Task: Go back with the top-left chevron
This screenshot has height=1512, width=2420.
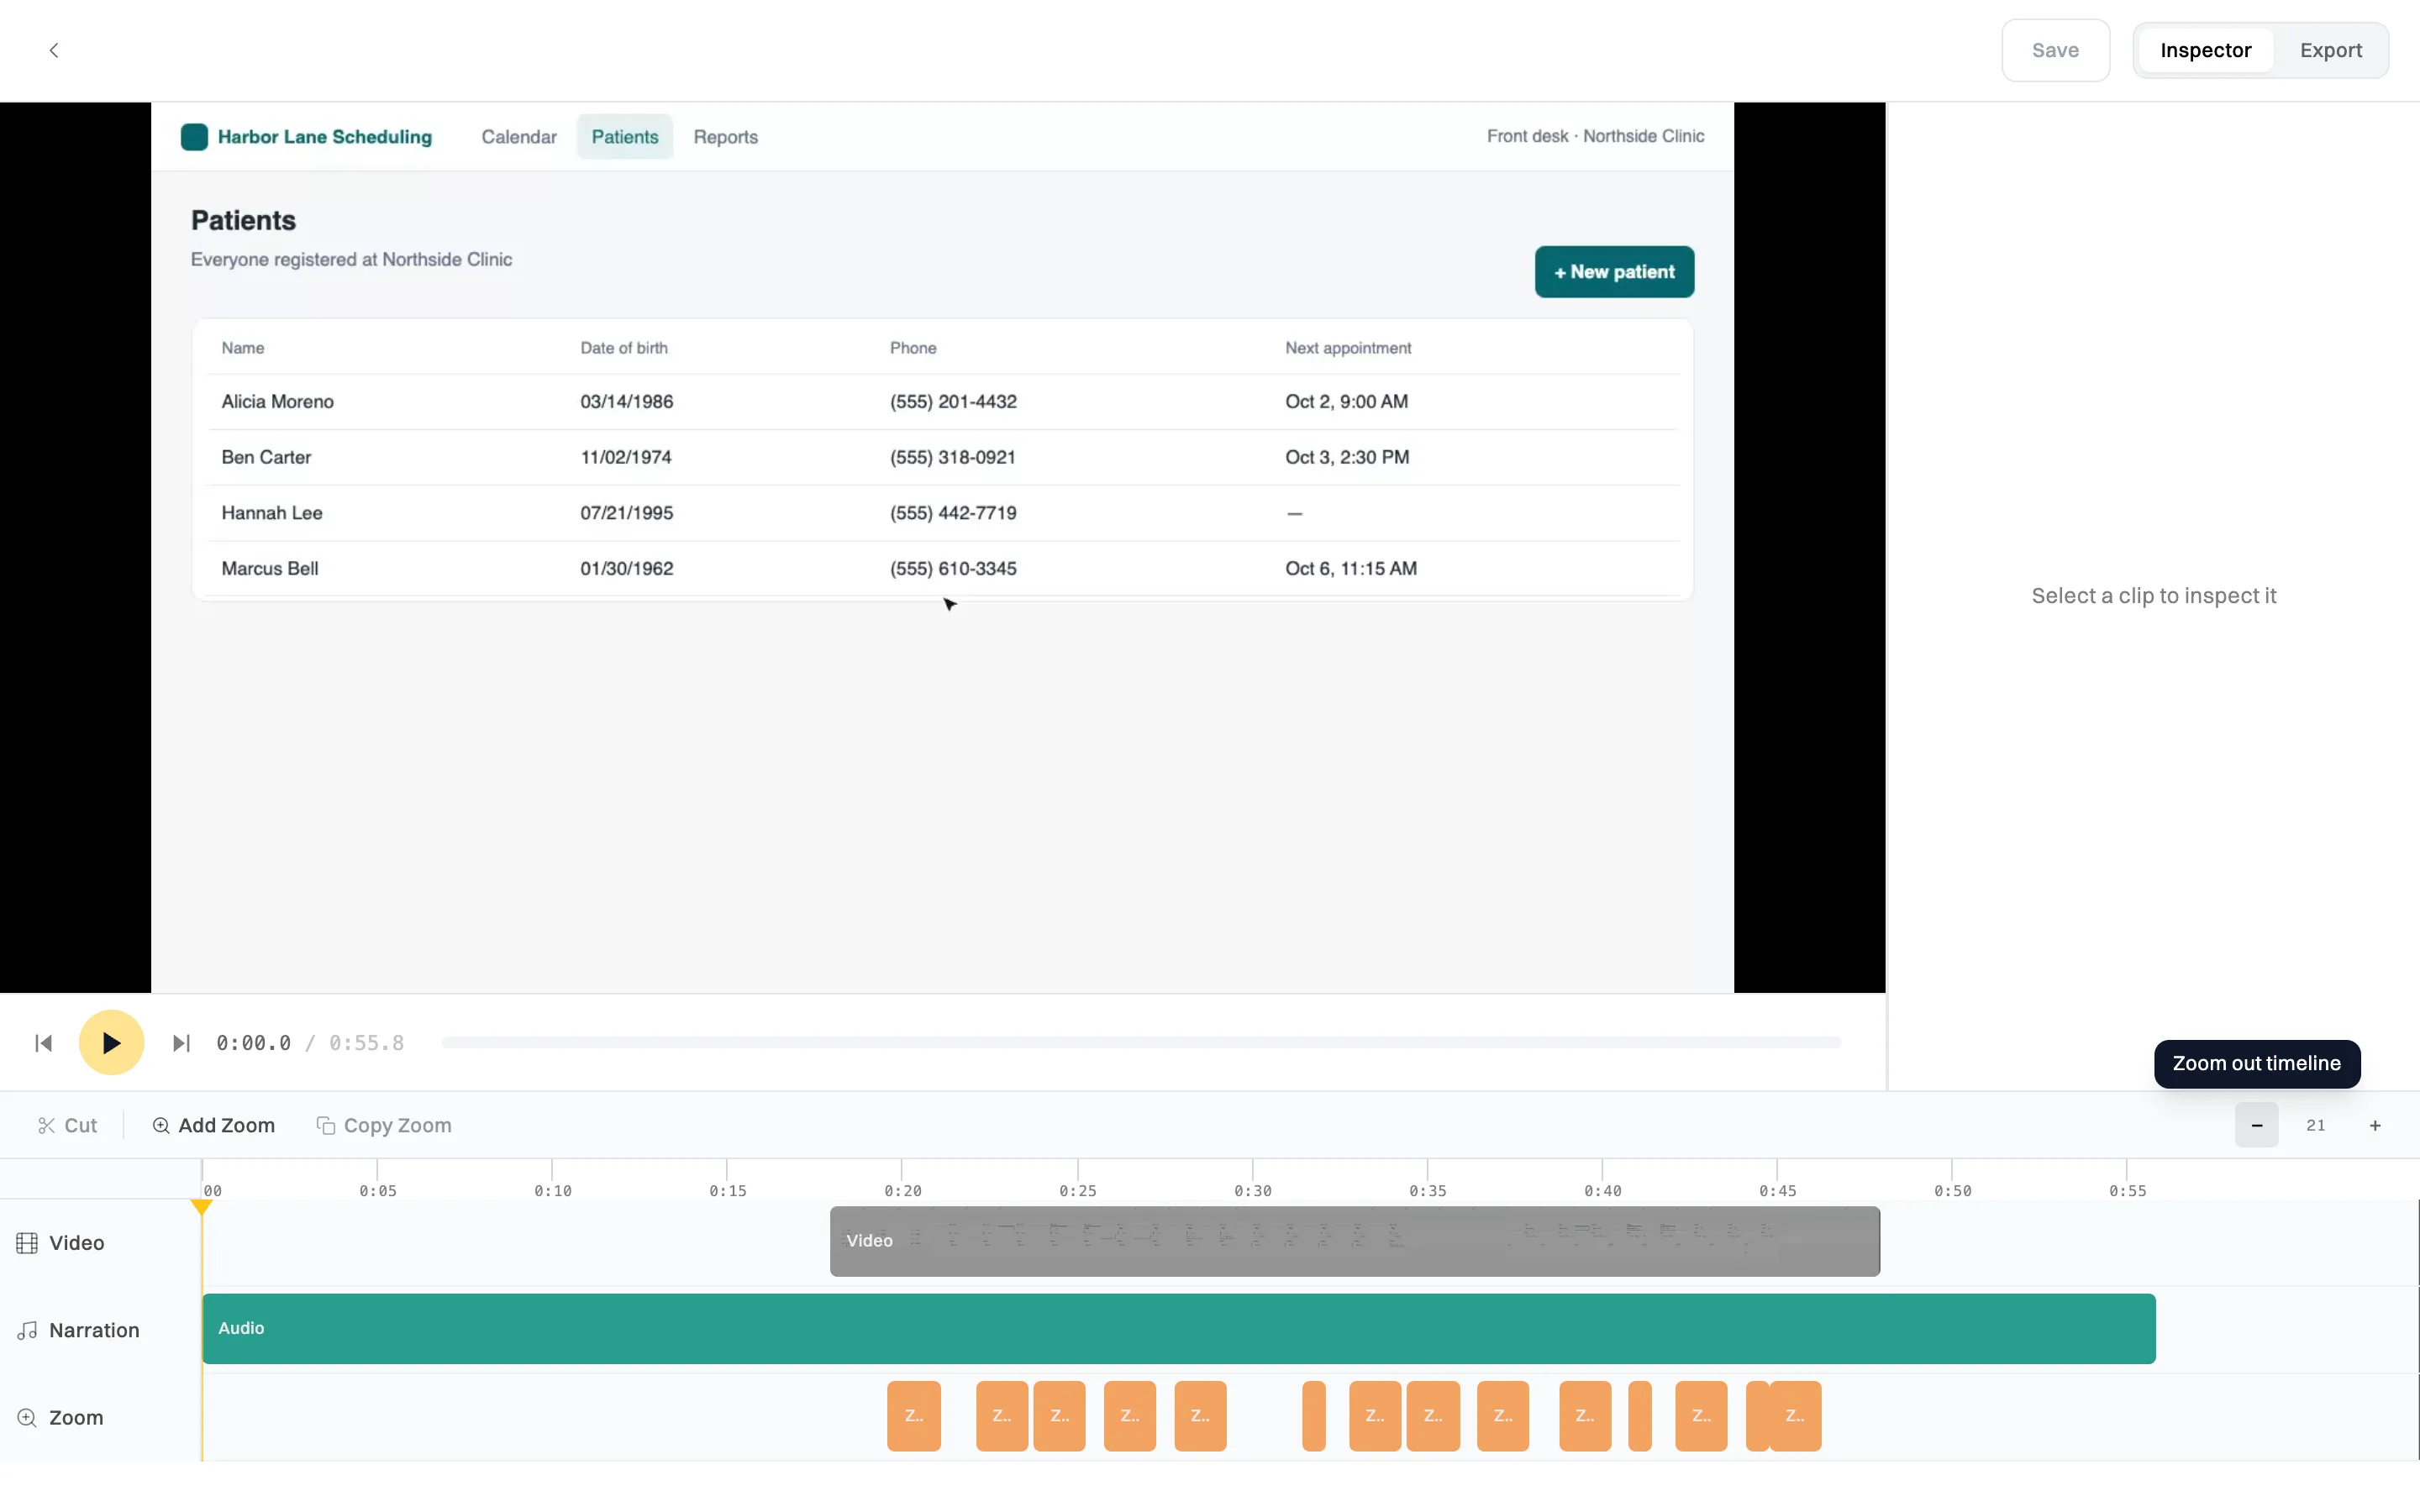Action: click(54, 50)
